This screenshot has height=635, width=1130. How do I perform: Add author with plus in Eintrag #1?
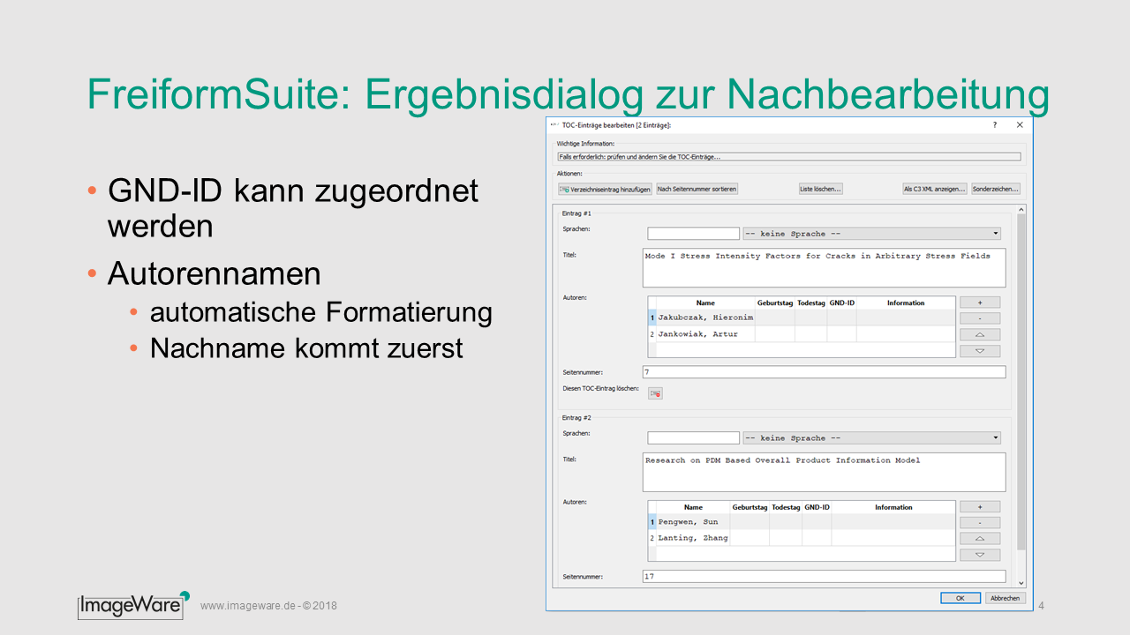980,303
